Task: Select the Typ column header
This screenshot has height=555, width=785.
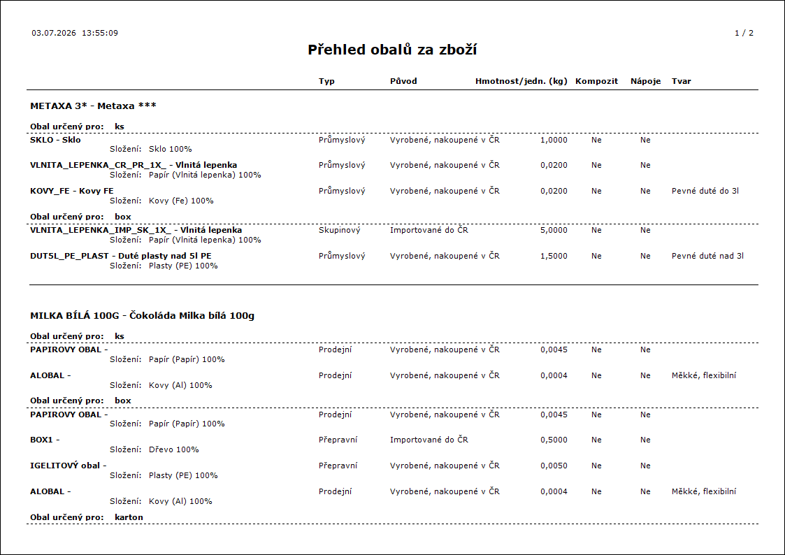Action: coord(326,81)
